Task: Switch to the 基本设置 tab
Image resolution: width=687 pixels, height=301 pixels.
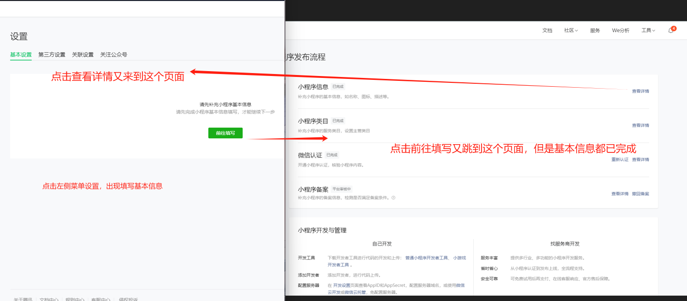Action: (x=21, y=55)
